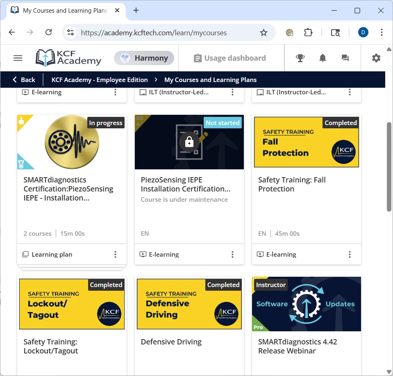Open options menu on Fall Protection card
This screenshot has height=376, width=393.
click(x=350, y=254)
